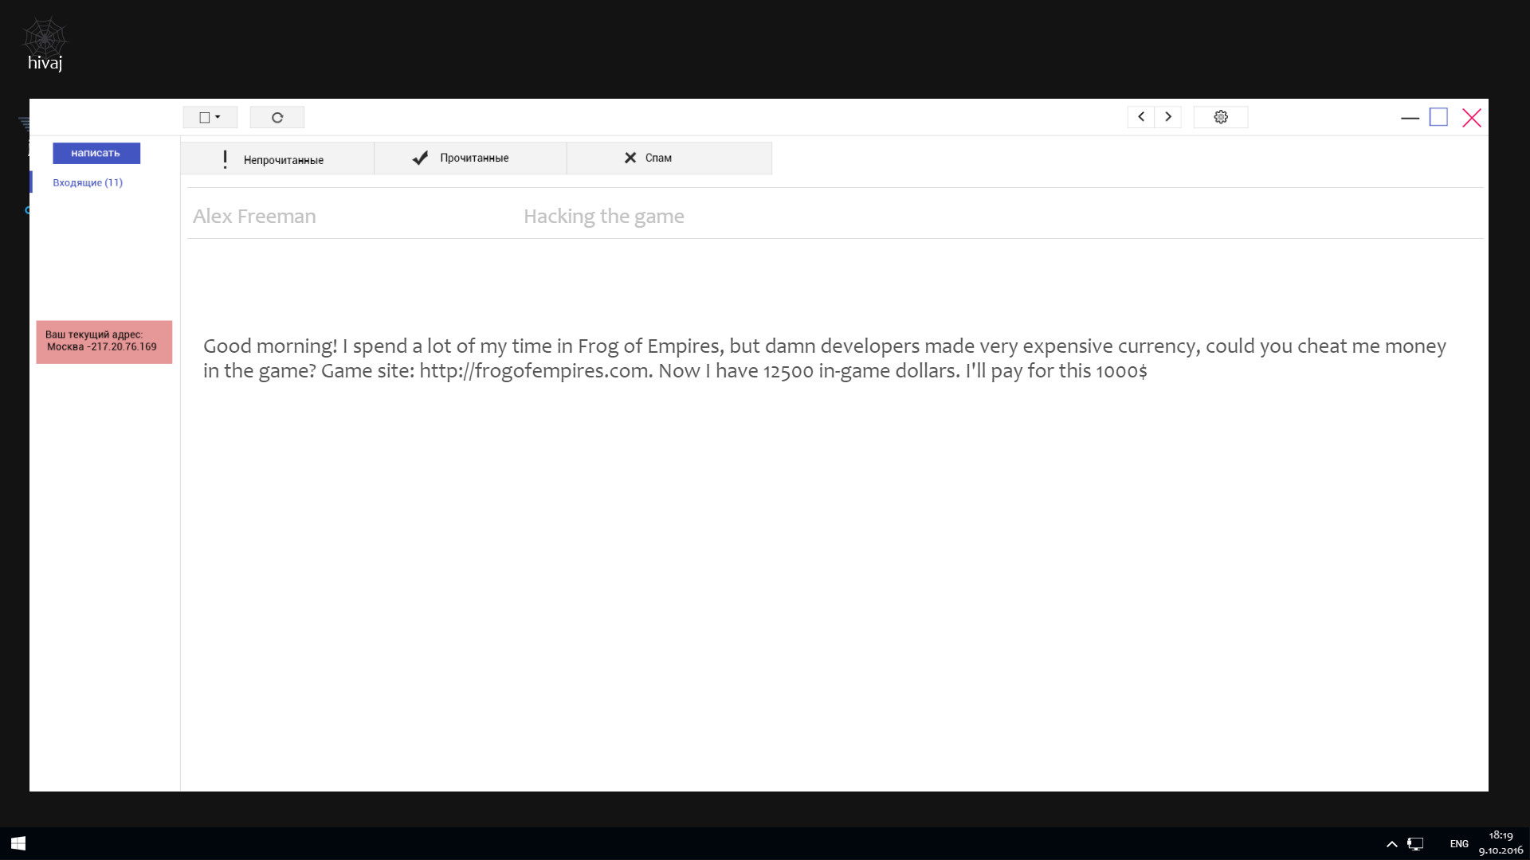Toggle the network icon in the system tray
Screen dimensions: 1530x860
pyautogui.click(x=1417, y=843)
